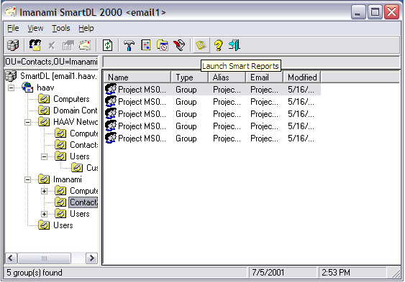Select Users folder under Imanami
This screenshot has height=282, width=405.
click(x=80, y=214)
